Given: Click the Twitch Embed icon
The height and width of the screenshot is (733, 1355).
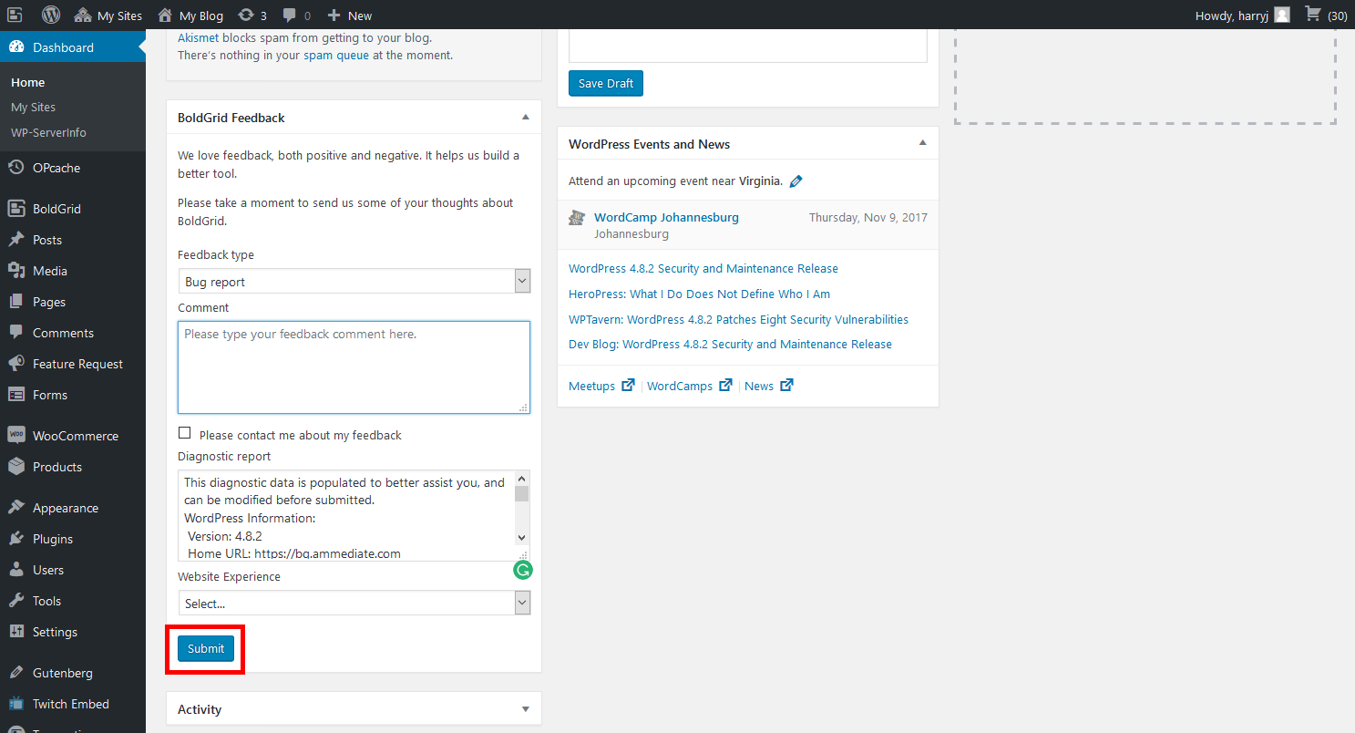Looking at the screenshot, I should [16, 704].
